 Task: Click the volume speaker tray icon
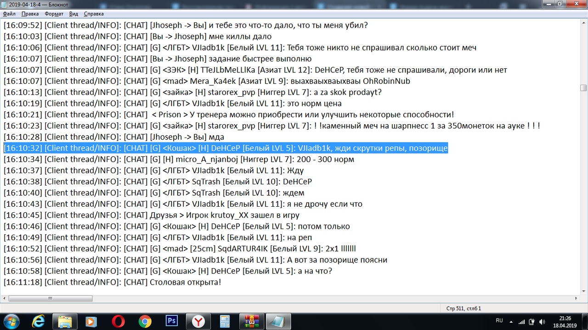(542, 321)
